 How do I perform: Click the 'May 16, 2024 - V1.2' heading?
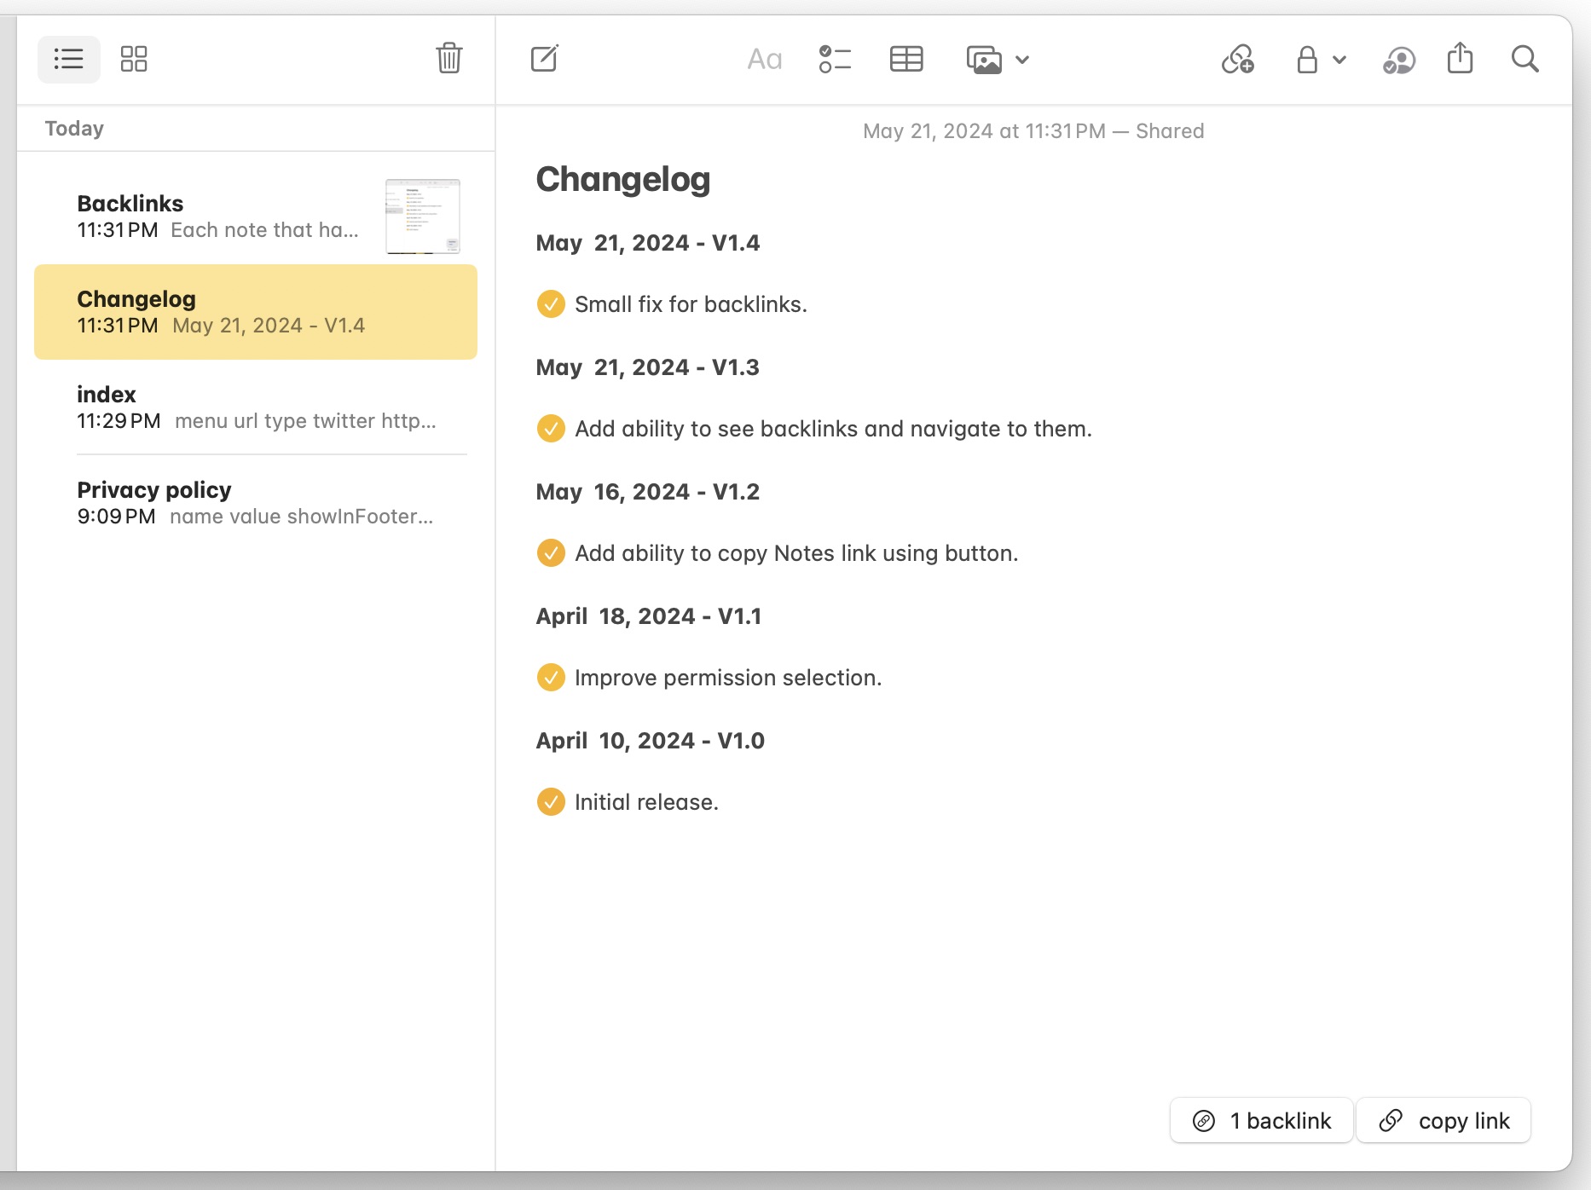648,492
